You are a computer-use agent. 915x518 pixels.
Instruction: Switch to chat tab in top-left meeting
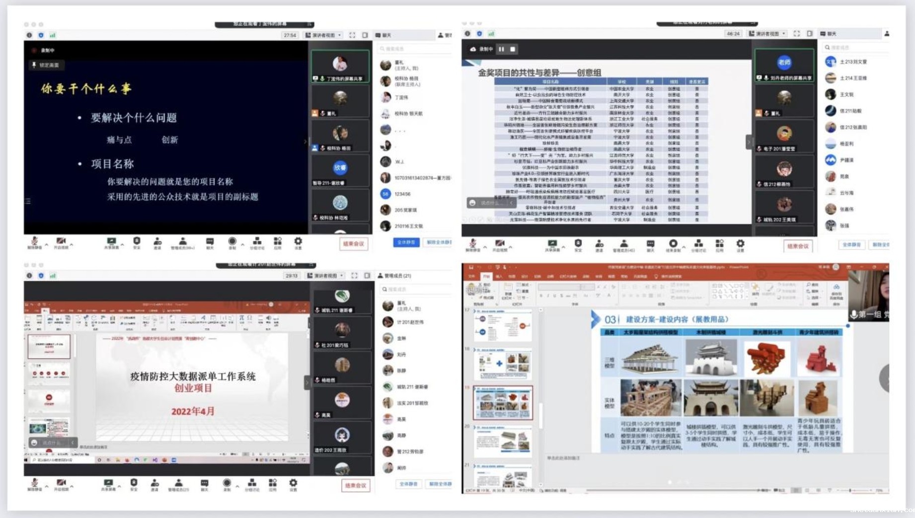click(x=383, y=35)
